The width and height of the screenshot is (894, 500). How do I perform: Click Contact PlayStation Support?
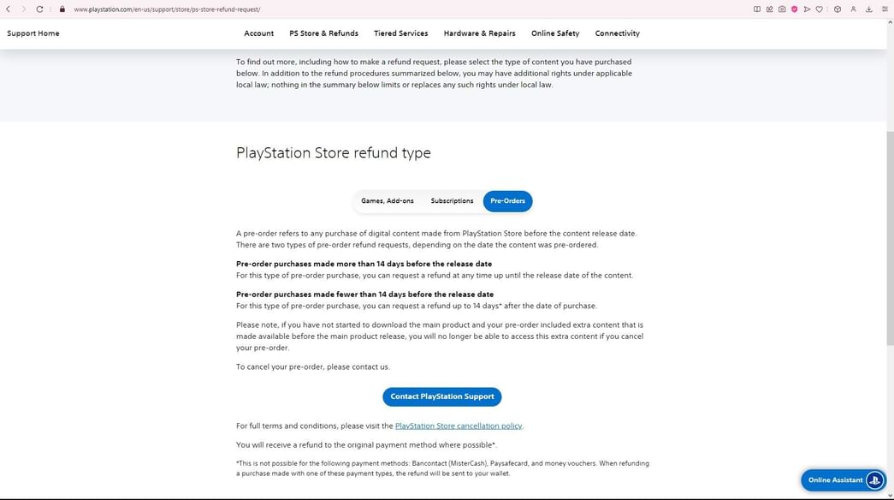click(x=442, y=396)
